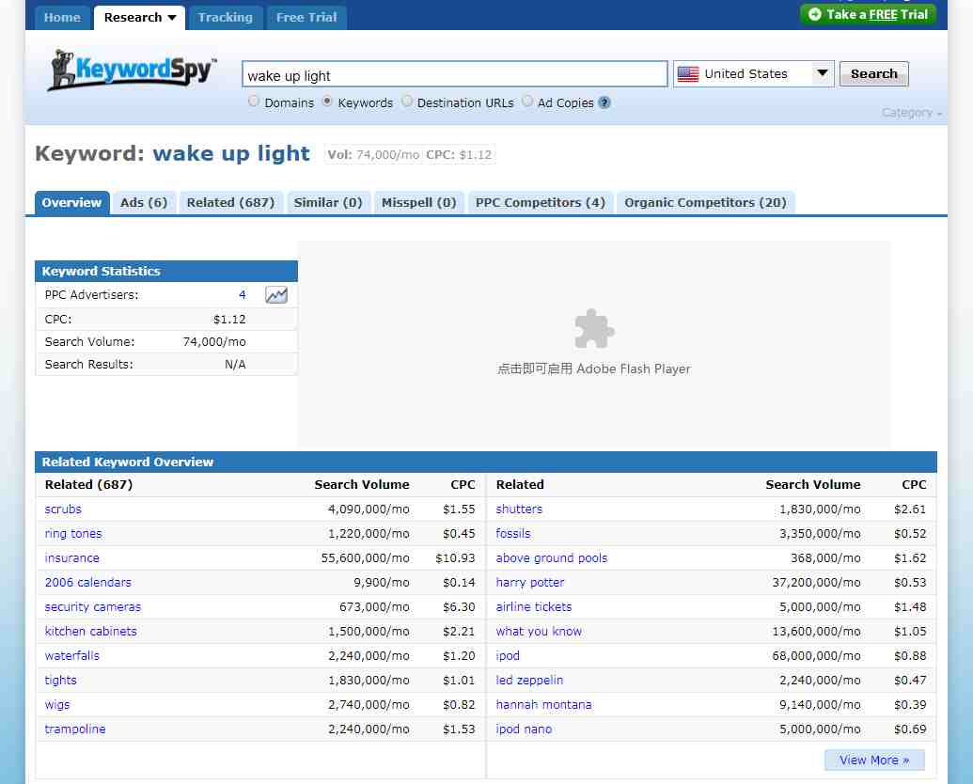Screen dimensions: 973x784
Task: Switch to the Overview tab
Action: 72,203
